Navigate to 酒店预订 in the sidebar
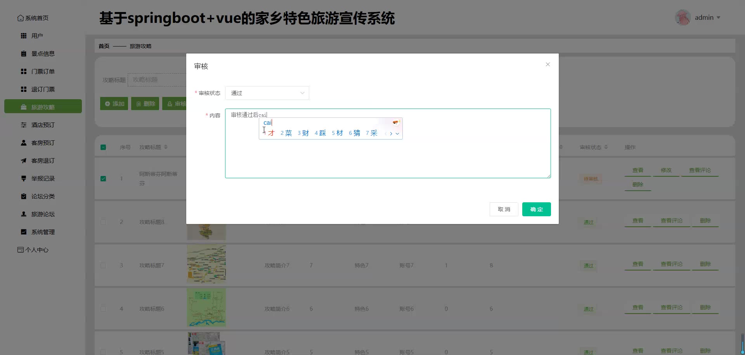 (43, 125)
